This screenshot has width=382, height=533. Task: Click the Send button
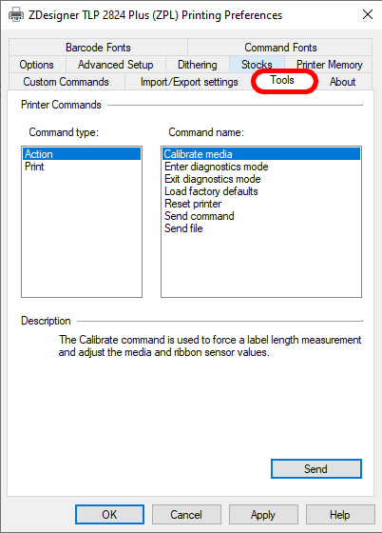click(x=316, y=468)
